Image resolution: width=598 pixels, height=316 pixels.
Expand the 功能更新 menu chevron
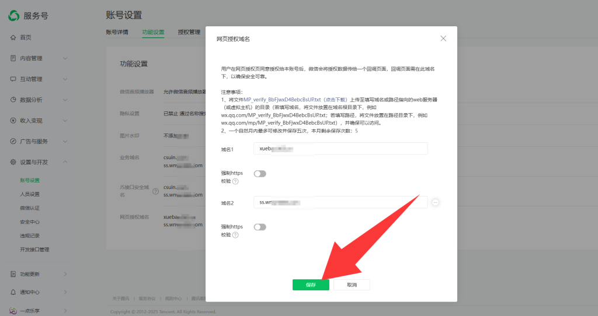coord(65,274)
